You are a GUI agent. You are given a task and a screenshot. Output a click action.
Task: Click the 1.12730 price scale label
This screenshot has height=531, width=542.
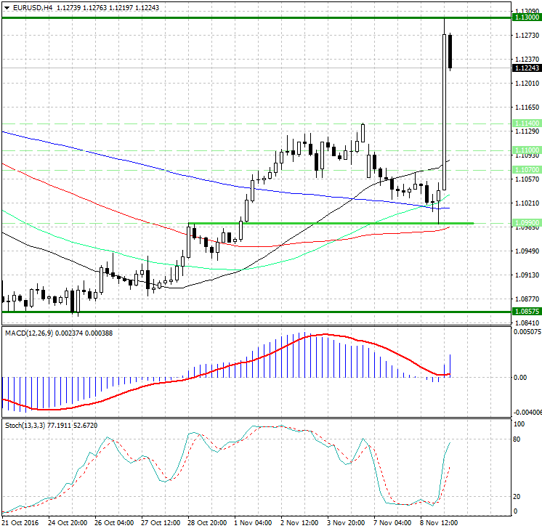pos(527,36)
